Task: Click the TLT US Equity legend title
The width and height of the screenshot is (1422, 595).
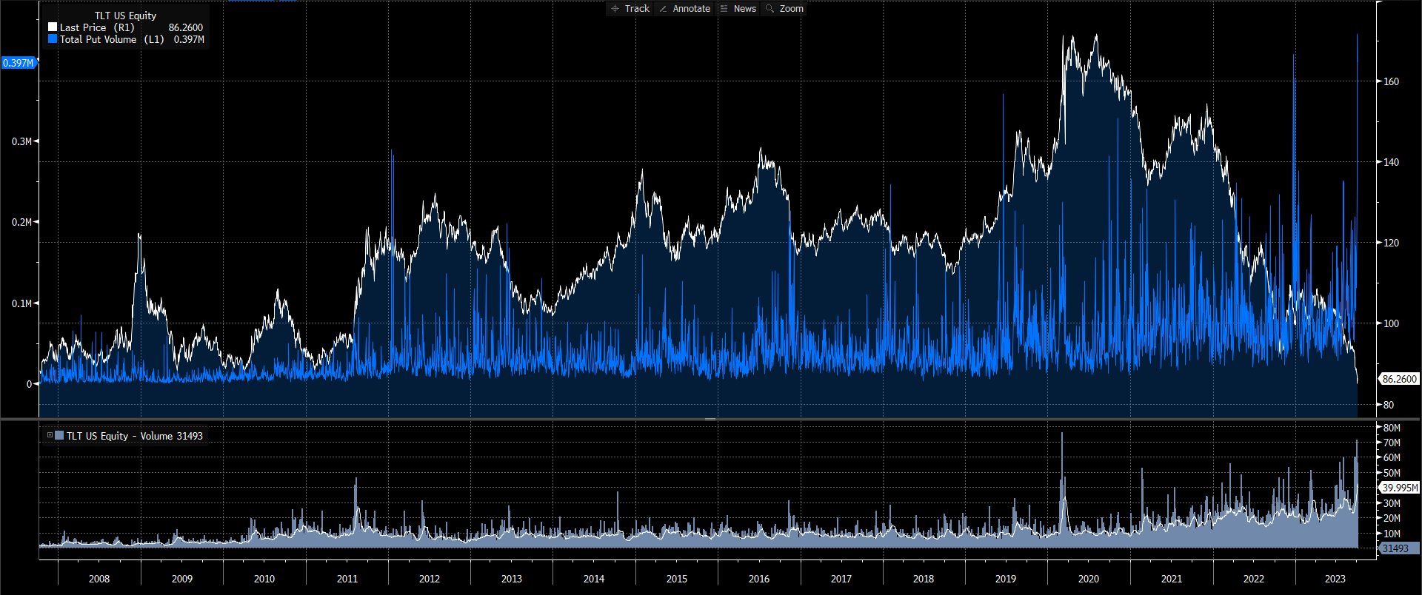Action: click(125, 16)
